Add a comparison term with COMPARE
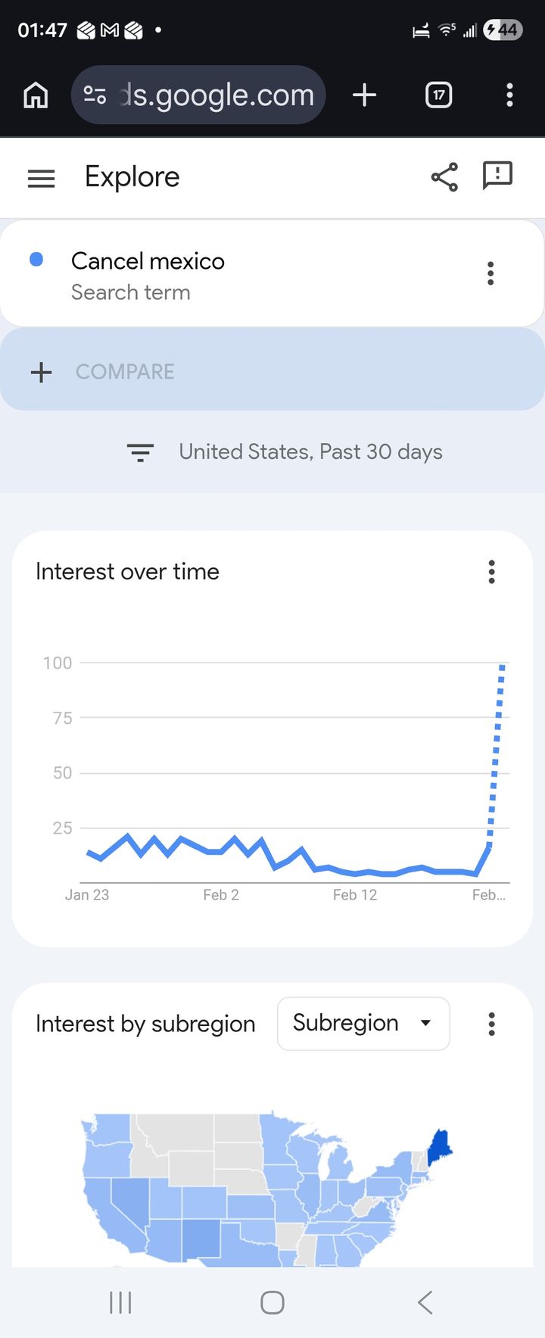This screenshot has width=545, height=1338. click(125, 372)
